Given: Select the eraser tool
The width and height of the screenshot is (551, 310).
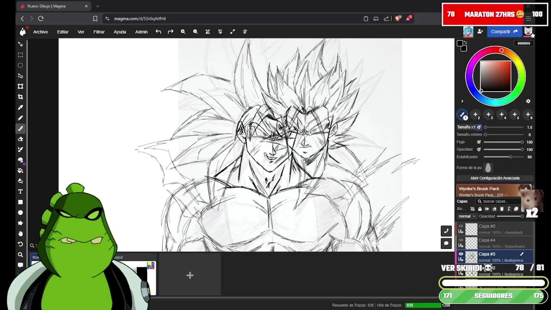Looking at the screenshot, I should pyautogui.click(x=20, y=139).
